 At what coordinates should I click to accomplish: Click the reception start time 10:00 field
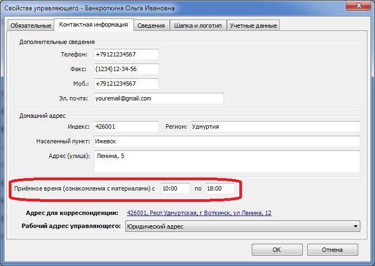pyautogui.click(x=175, y=188)
